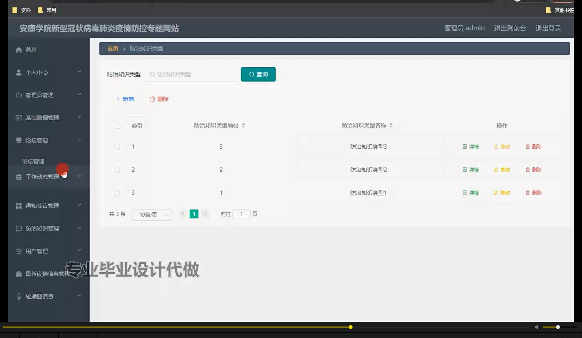Open the 轮播图信息 carousel icon
582x338 pixels.
click(18, 296)
